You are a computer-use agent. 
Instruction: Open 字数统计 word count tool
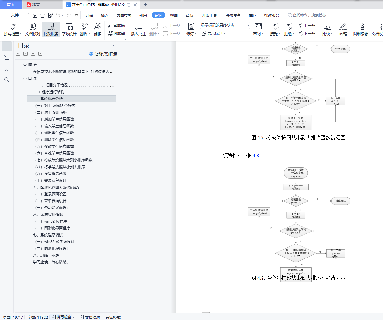[69, 29]
